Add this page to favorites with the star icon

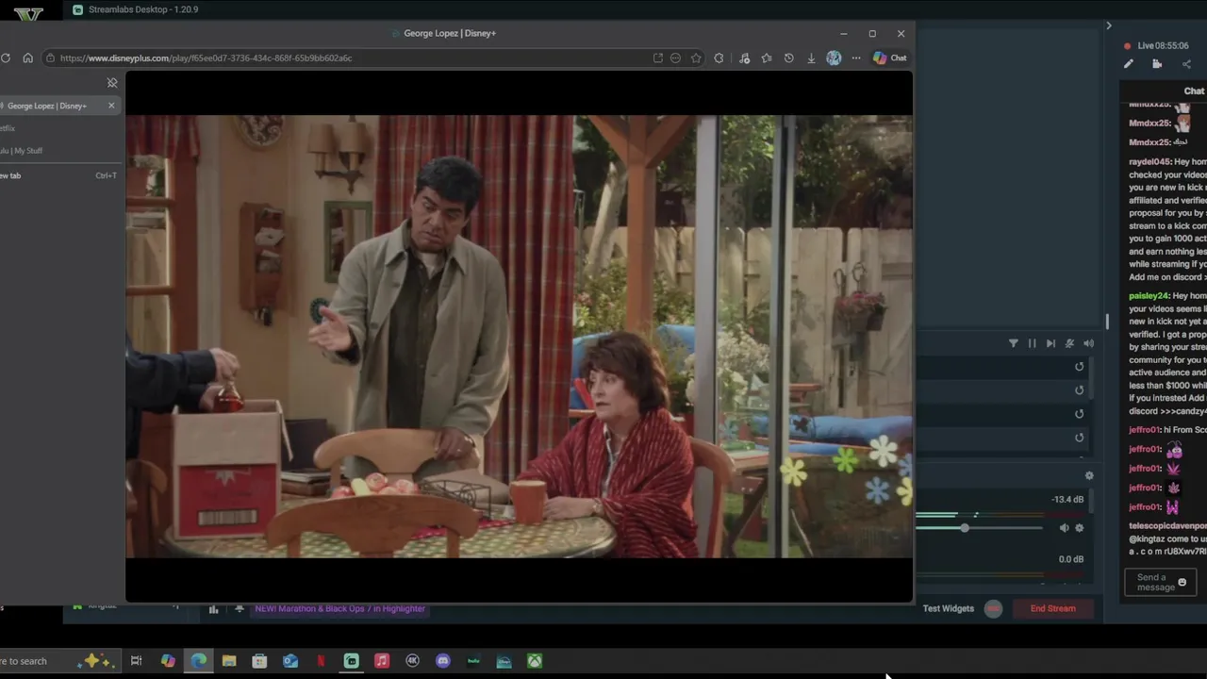pyautogui.click(x=696, y=58)
